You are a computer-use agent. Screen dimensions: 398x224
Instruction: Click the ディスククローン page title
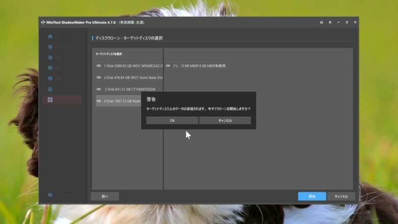click(x=129, y=38)
